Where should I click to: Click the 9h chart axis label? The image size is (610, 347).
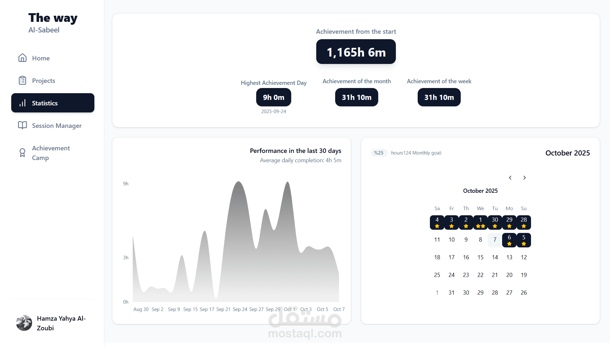click(x=126, y=184)
